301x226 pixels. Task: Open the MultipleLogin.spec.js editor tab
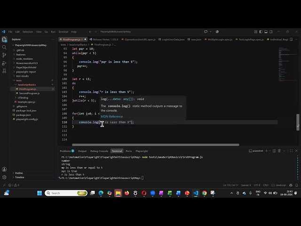click(x=218, y=40)
